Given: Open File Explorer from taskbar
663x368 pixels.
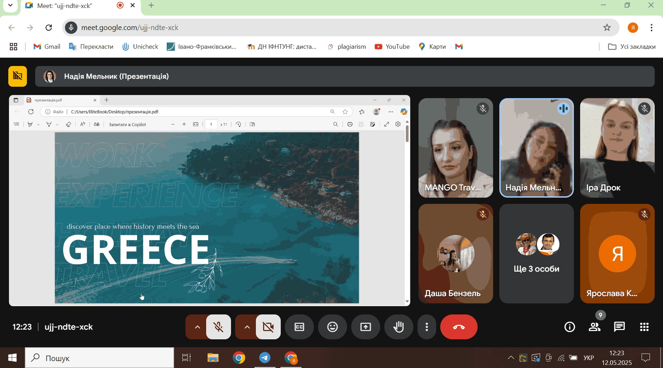Looking at the screenshot, I should click(x=213, y=358).
